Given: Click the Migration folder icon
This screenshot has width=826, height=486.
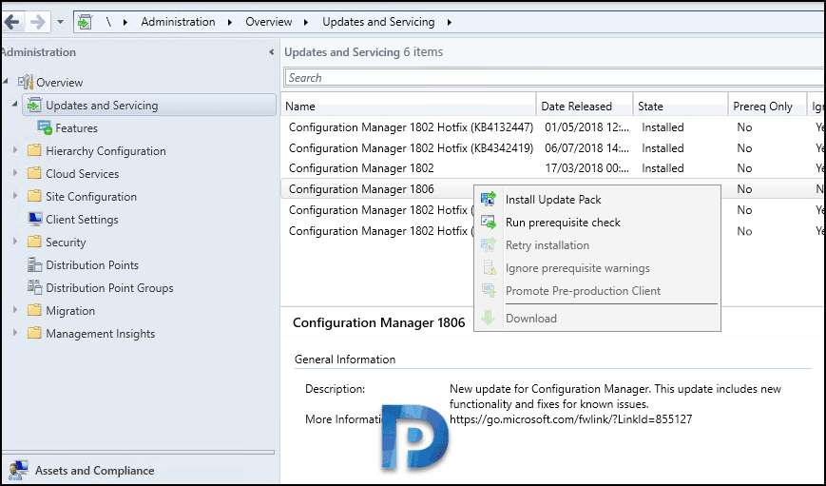Looking at the screenshot, I should [x=34, y=310].
